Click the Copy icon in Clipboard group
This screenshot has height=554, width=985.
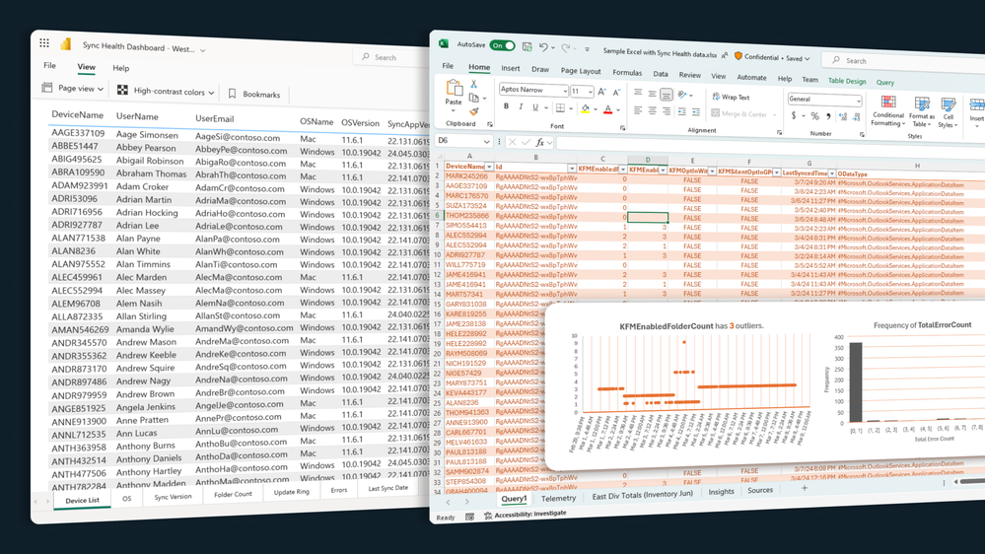tap(474, 98)
